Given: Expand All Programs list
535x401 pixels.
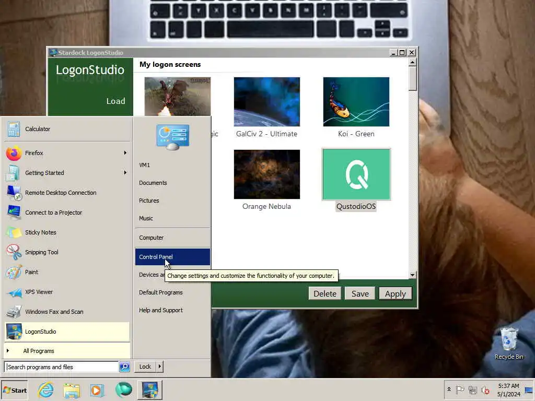Looking at the screenshot, I should click(x=67, y=351).
